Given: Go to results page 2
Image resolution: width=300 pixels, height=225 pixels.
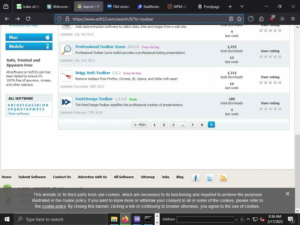Looking at the screenshot, I should tap(164, 125).
